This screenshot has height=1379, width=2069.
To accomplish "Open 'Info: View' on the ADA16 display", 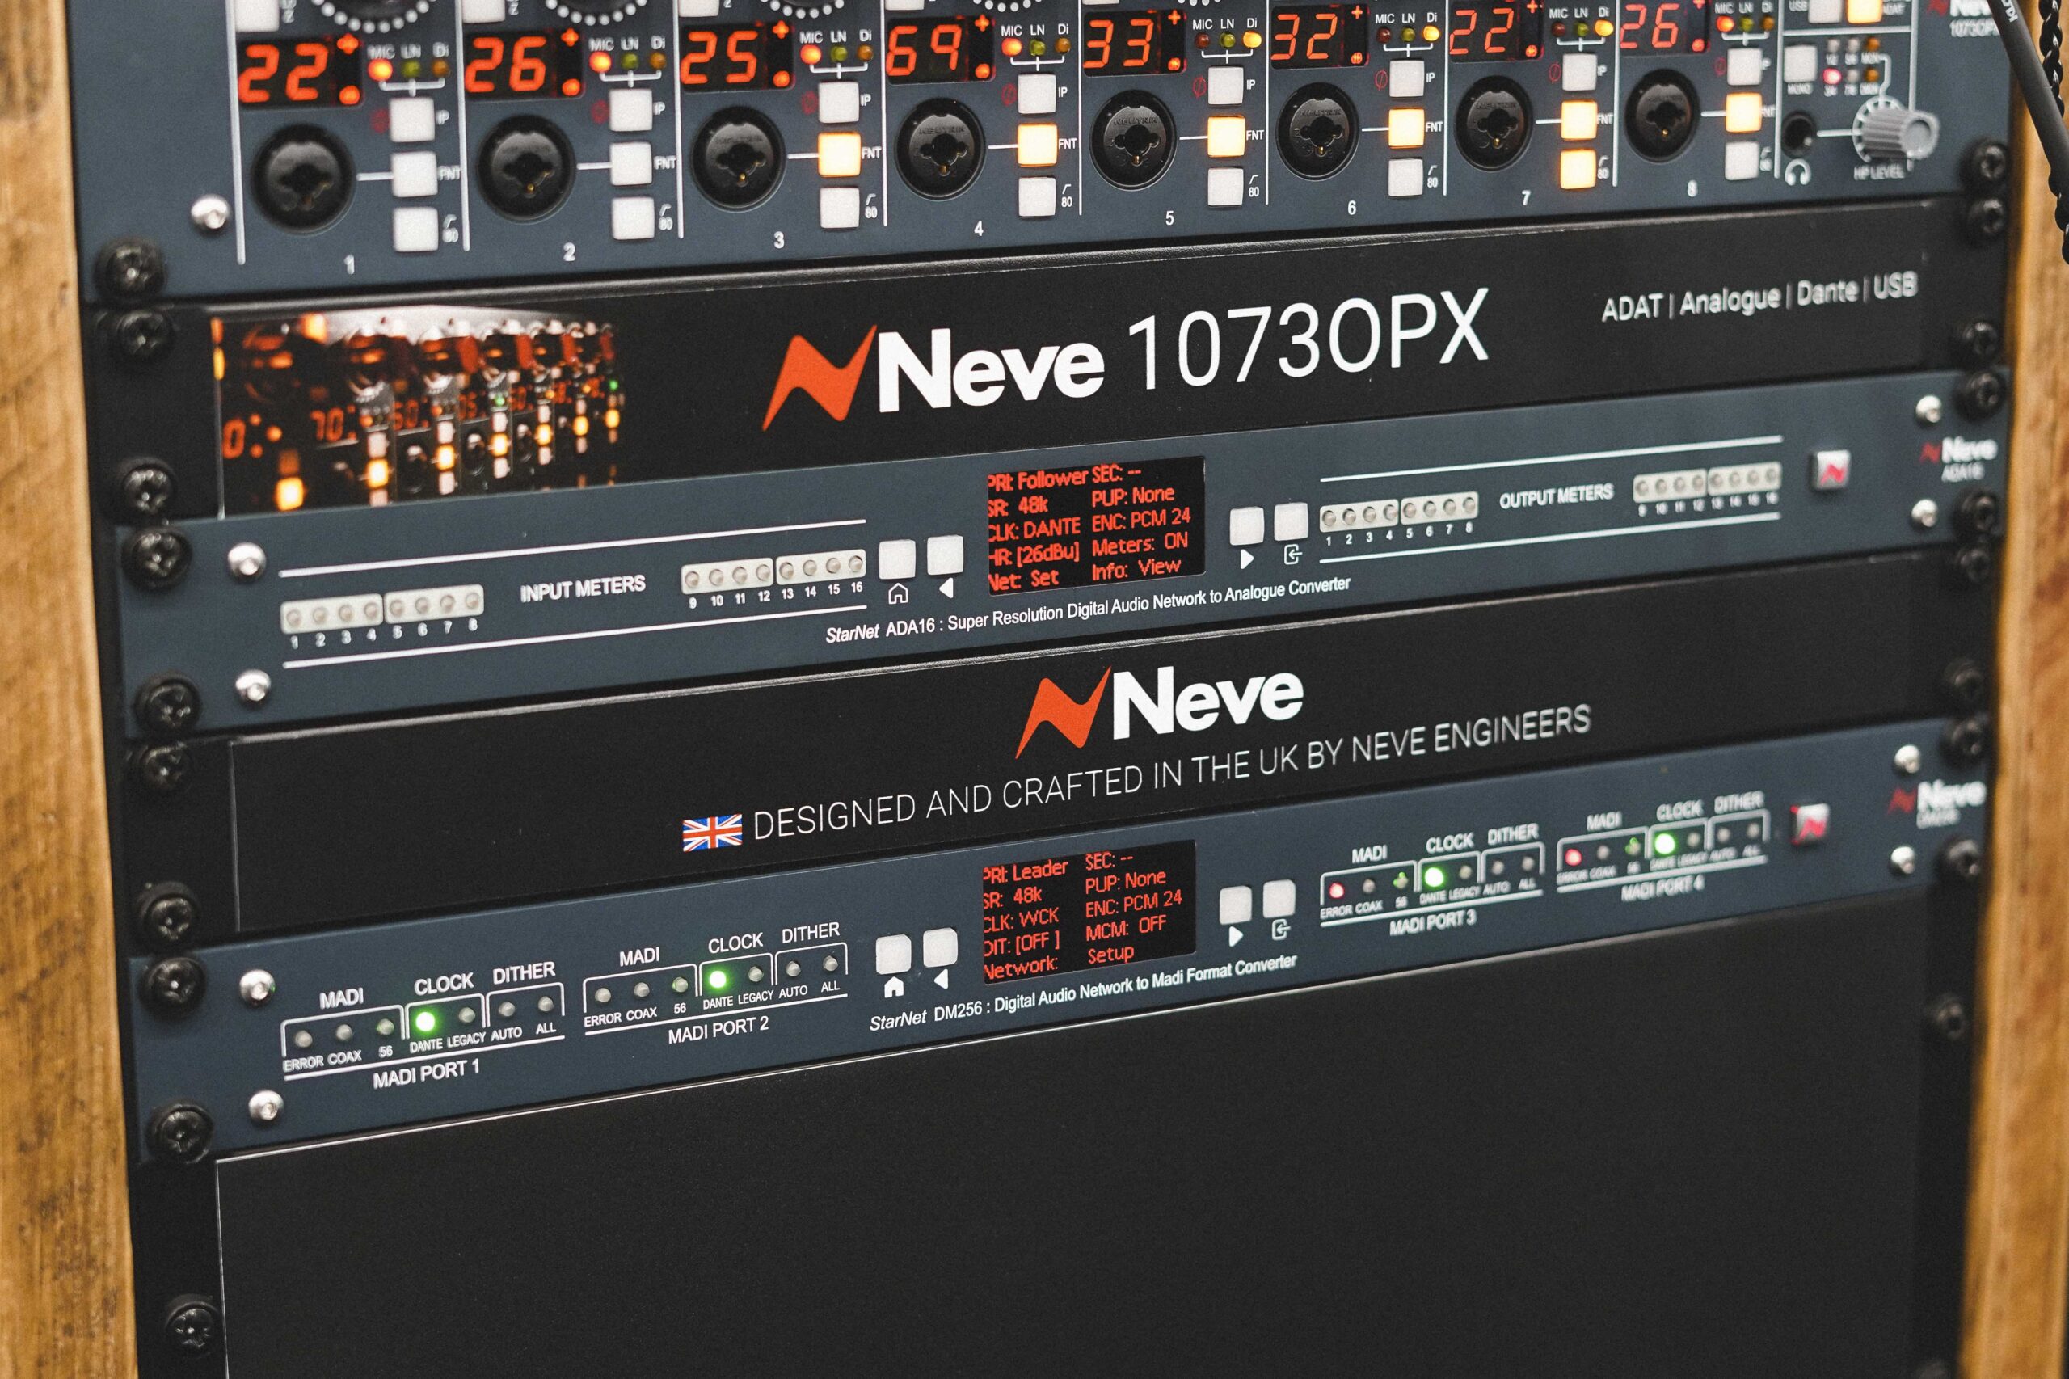I will (x=1136, y=570).
